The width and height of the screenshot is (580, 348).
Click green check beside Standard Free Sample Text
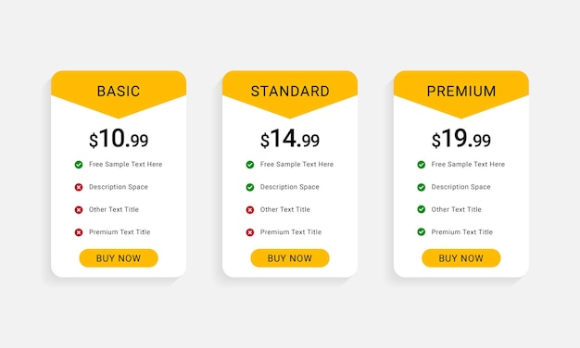250,165
